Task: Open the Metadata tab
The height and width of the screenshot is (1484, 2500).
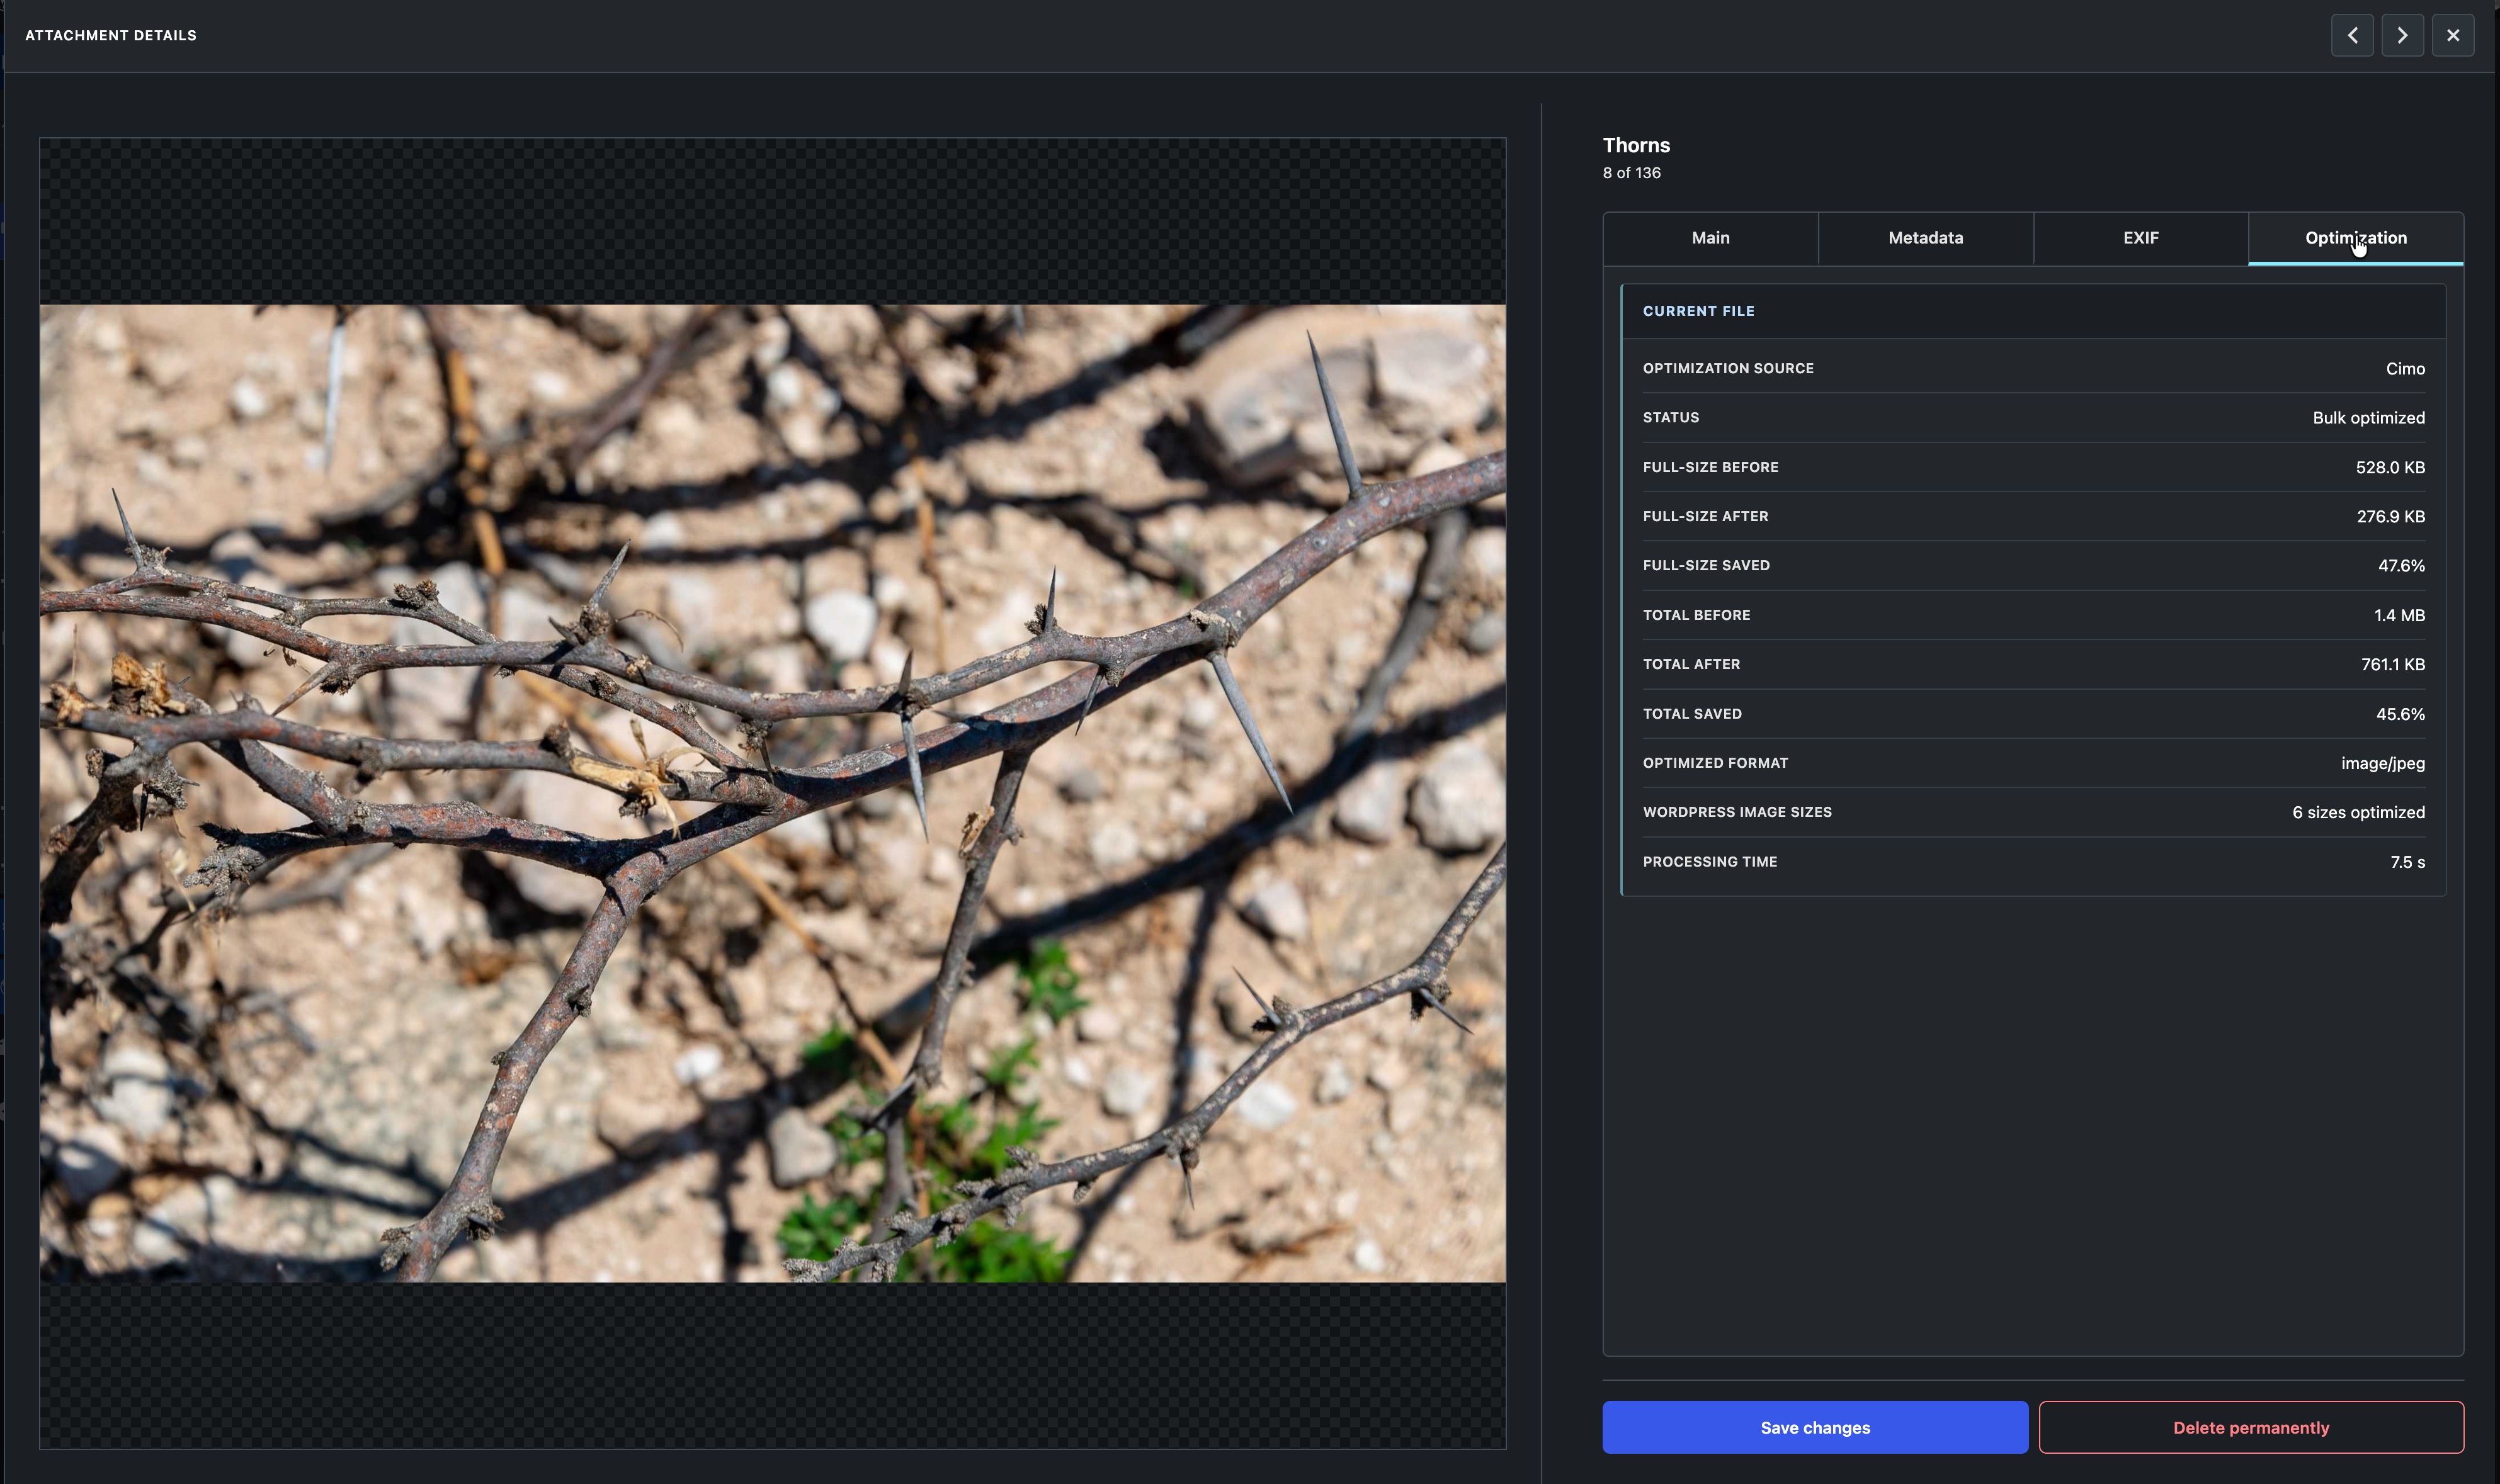Action: [1925, 238]
